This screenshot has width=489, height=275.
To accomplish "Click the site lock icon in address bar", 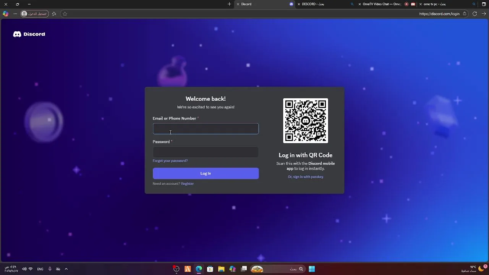I will tap(465, 14).
